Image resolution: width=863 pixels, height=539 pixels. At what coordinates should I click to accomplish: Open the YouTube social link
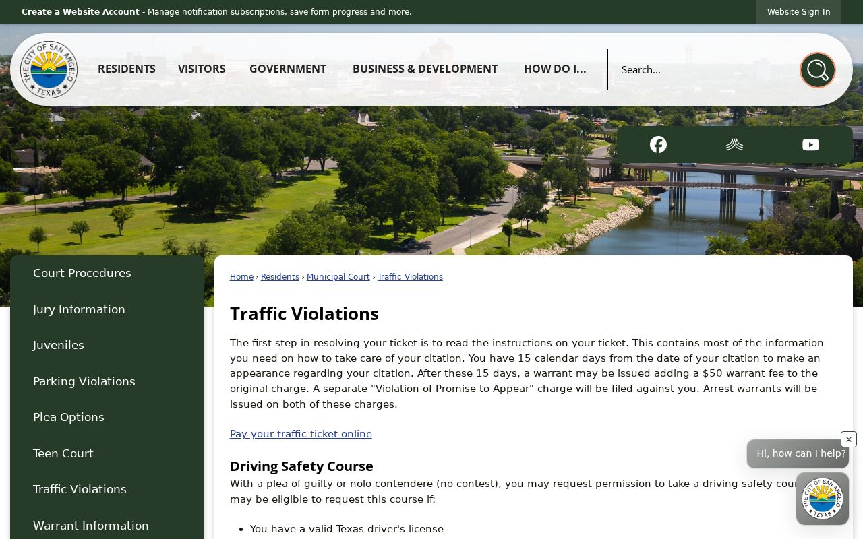point(810,145)
